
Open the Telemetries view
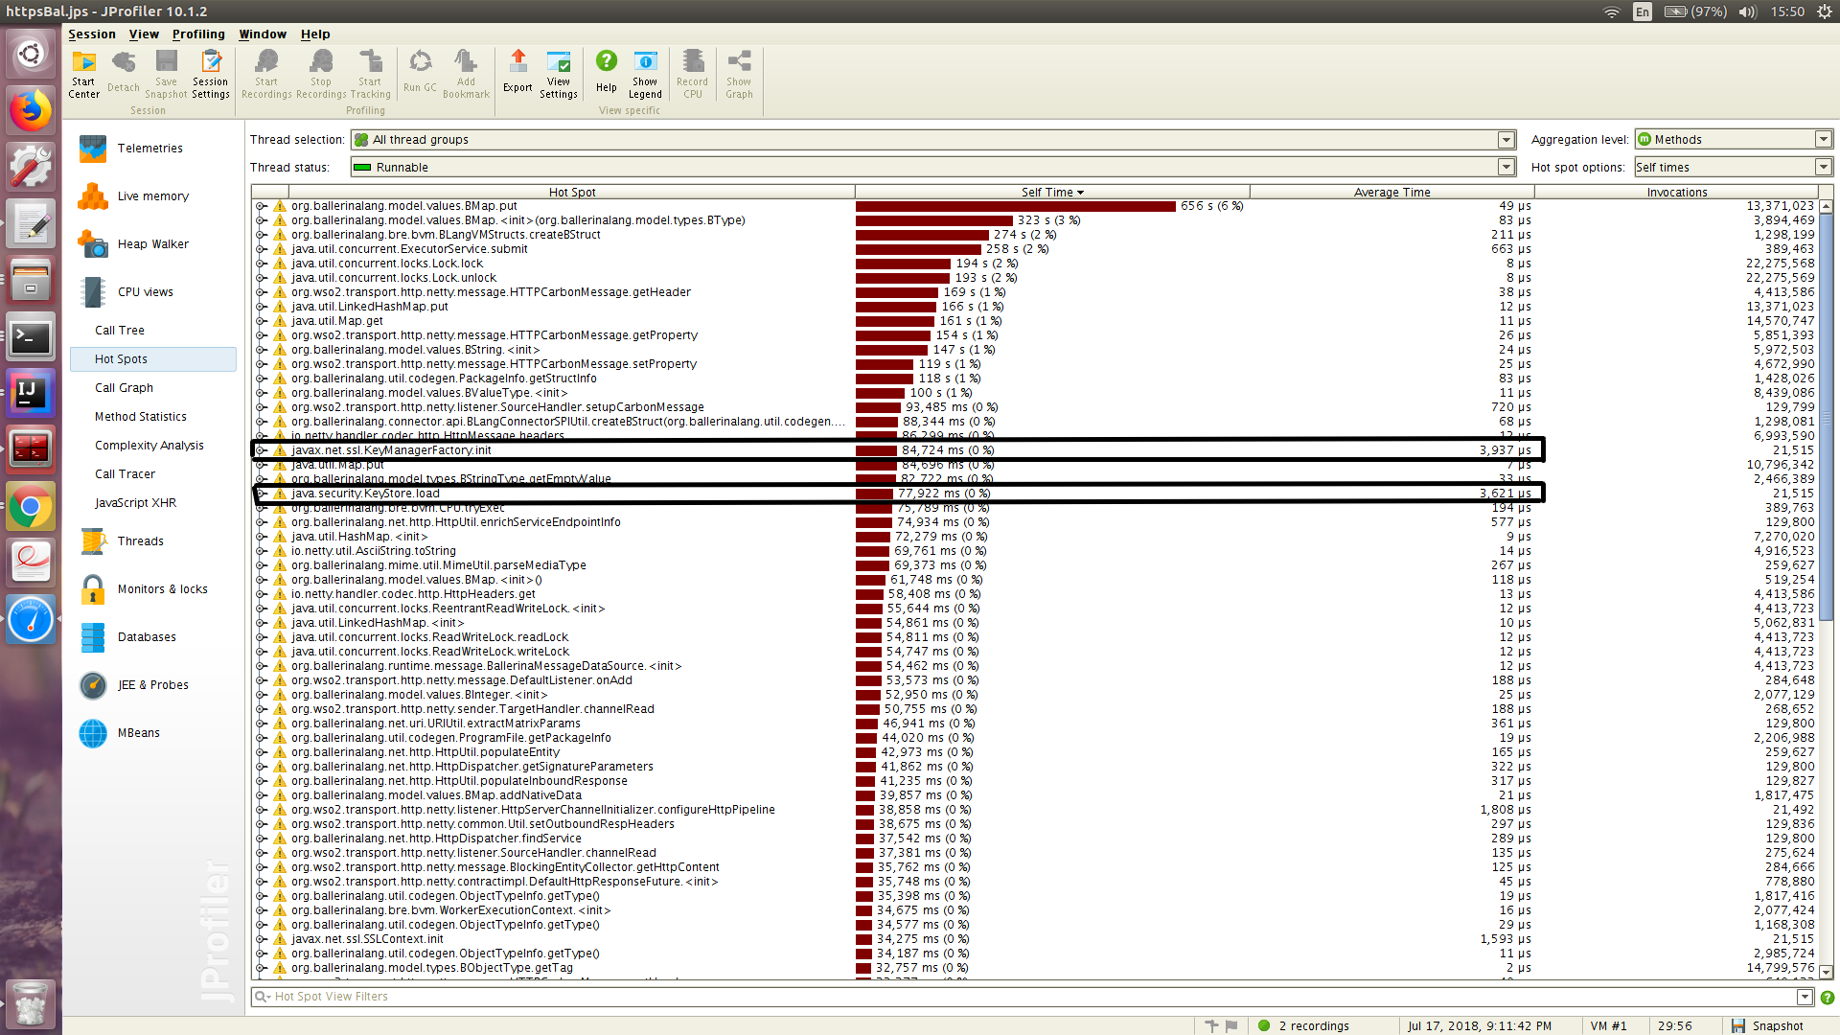(x=149, y=148)
